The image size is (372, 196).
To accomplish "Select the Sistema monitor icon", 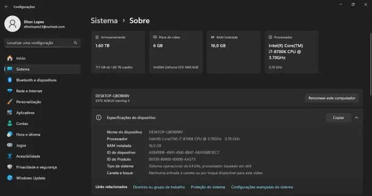I will [10, 69].
